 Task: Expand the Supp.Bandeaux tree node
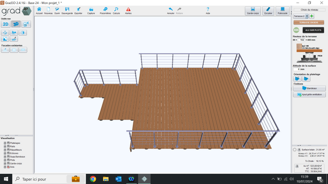click(5, 157)
